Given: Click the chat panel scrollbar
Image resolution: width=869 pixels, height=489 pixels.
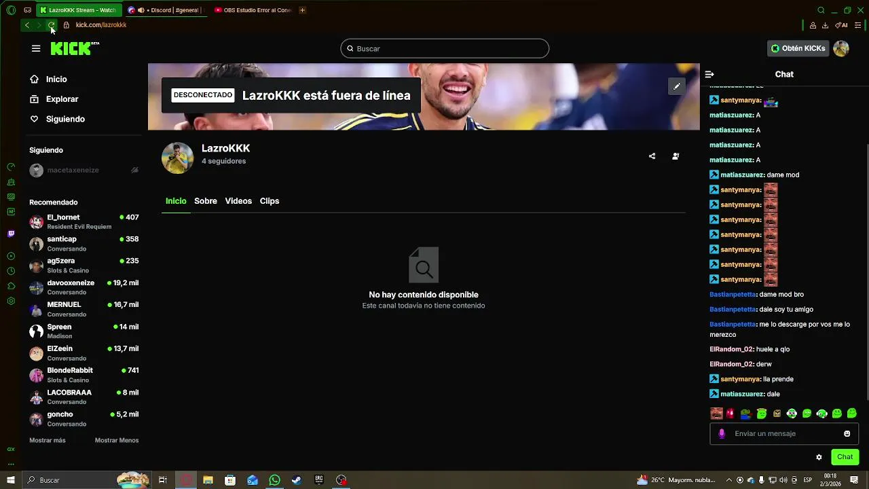Looking at the screenshot, I should point(867,272).
